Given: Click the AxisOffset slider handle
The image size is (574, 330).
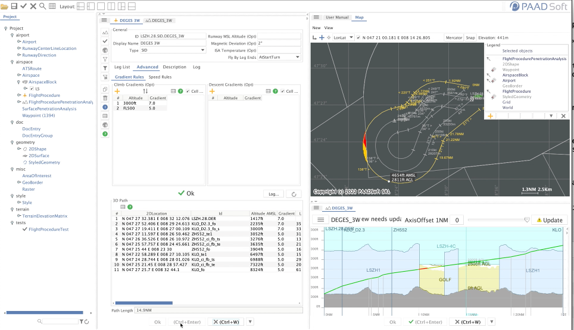Looking at the screenshot, I should pyautogui.click(x=527, y=219).
